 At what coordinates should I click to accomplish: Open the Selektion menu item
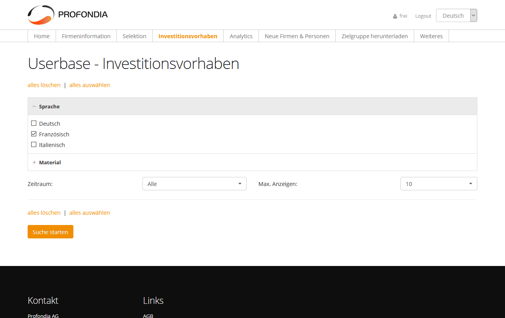coord(134,36)
